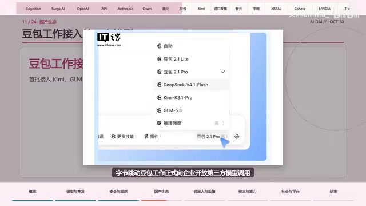Image resolution: width=366 pixels, height=206 pixels.
Task: Click the www.ithome.com link
Action: (109, 45)
